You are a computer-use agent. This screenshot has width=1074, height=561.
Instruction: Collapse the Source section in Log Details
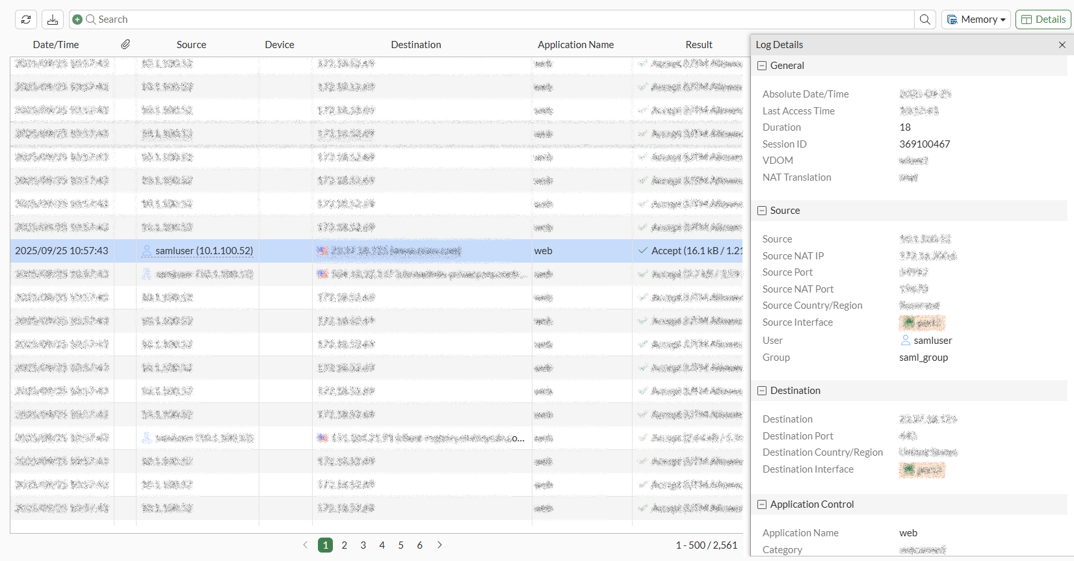pos(762,211)
